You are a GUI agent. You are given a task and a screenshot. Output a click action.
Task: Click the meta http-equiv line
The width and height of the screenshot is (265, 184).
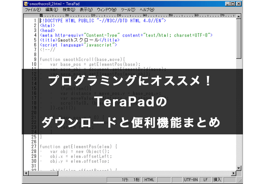pyautogui.click(x=126, y=35)
